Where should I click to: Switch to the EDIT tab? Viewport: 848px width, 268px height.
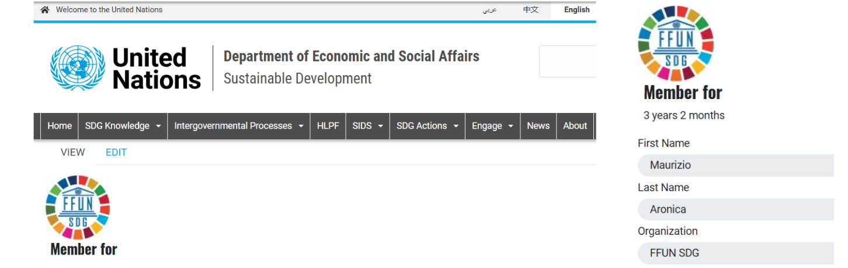(116, 153)
